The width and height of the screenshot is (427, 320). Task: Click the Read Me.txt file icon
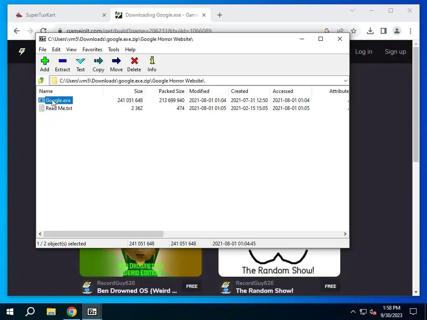click(x=42, y=108)
